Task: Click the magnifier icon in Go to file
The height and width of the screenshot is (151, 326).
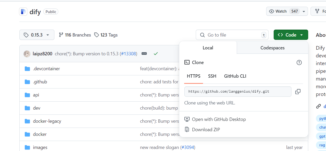Action: pyautogui.click(x=203, y=35)
